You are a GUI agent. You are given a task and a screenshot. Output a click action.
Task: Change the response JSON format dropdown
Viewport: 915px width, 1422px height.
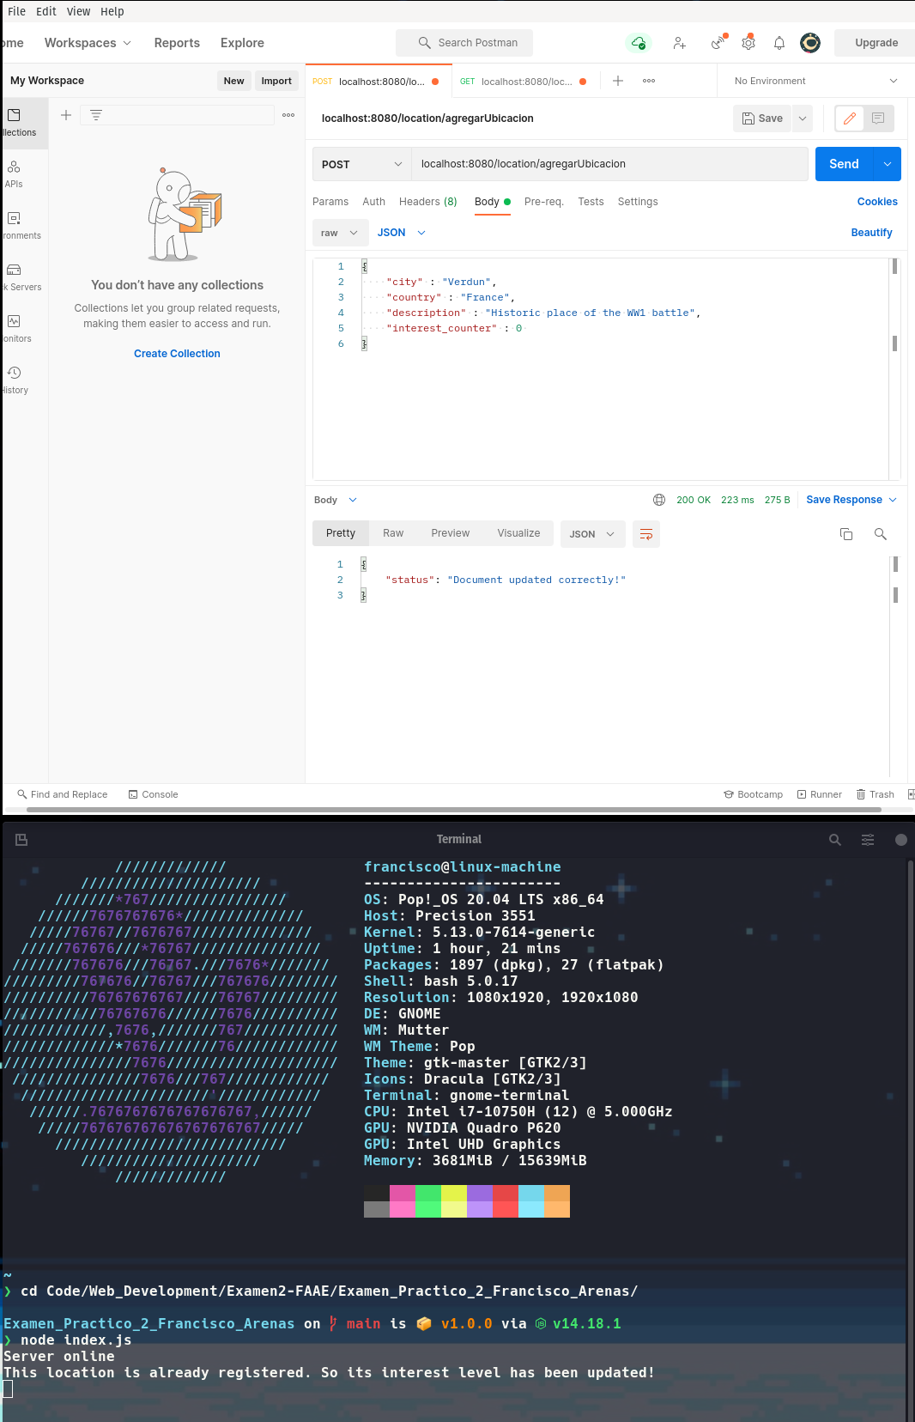click(592, 534)
